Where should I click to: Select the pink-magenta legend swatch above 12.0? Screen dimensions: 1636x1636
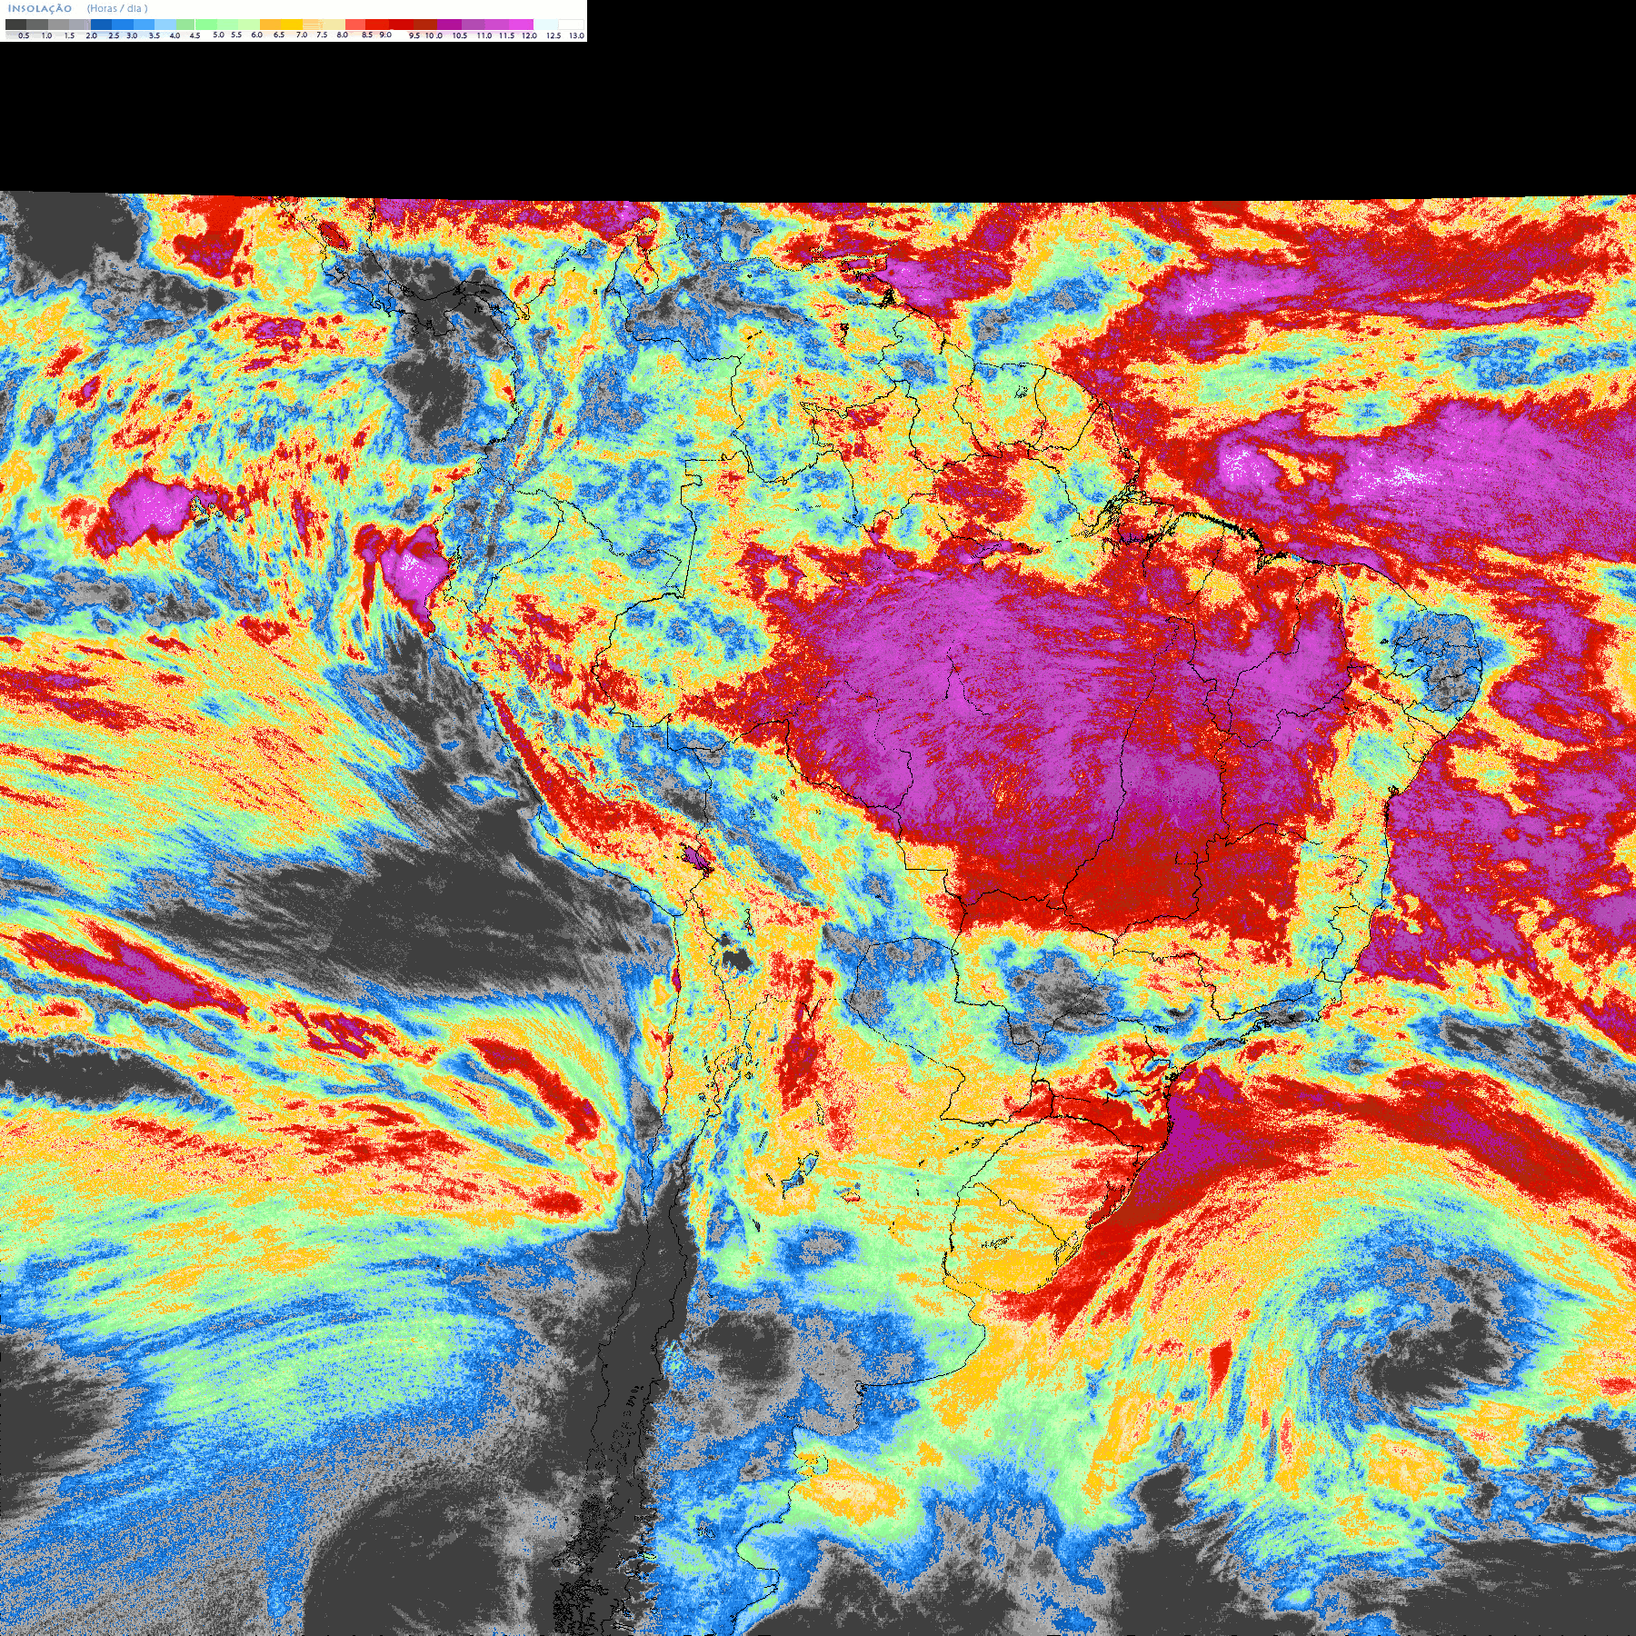point(521,25)
